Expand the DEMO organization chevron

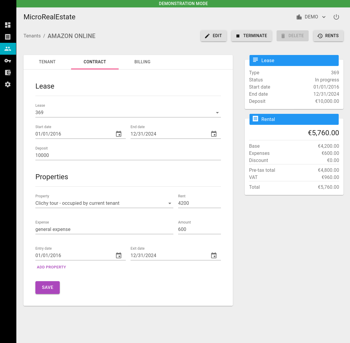324,17
